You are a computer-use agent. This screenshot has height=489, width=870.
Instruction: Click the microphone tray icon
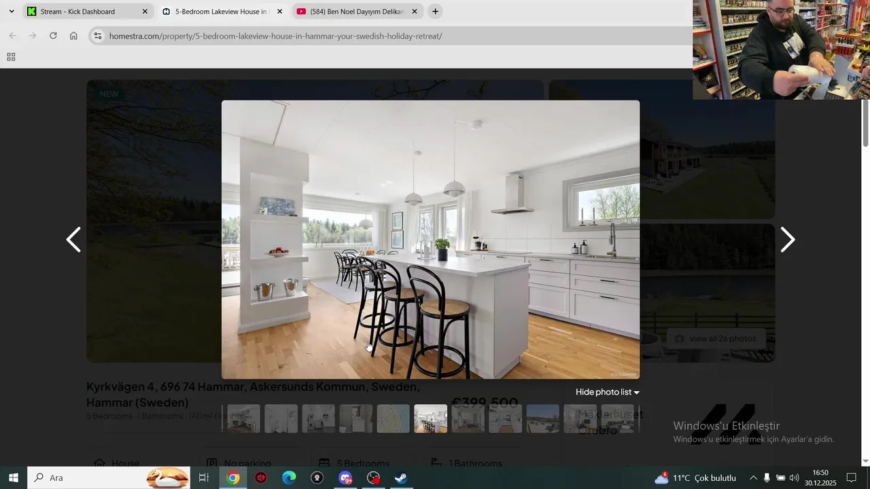767,477
